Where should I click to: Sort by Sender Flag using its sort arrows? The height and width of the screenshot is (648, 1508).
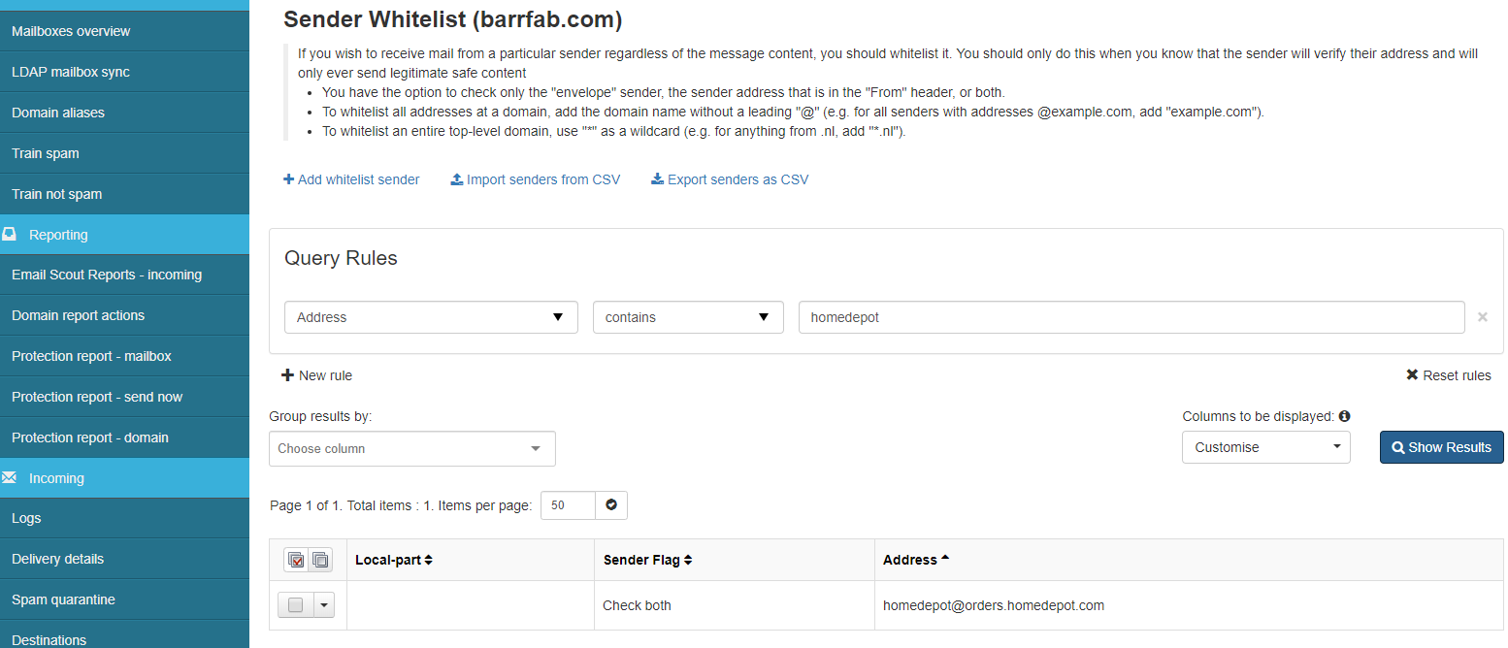[x=688, y=560]
